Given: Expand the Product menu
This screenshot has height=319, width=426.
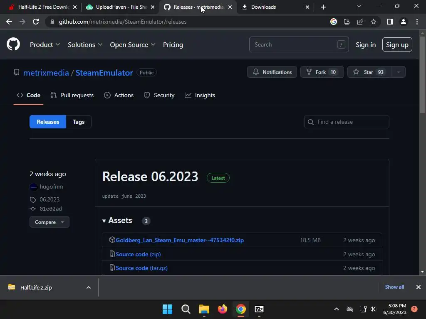Looking at the screenshot, I should click(x=45, y=44).
